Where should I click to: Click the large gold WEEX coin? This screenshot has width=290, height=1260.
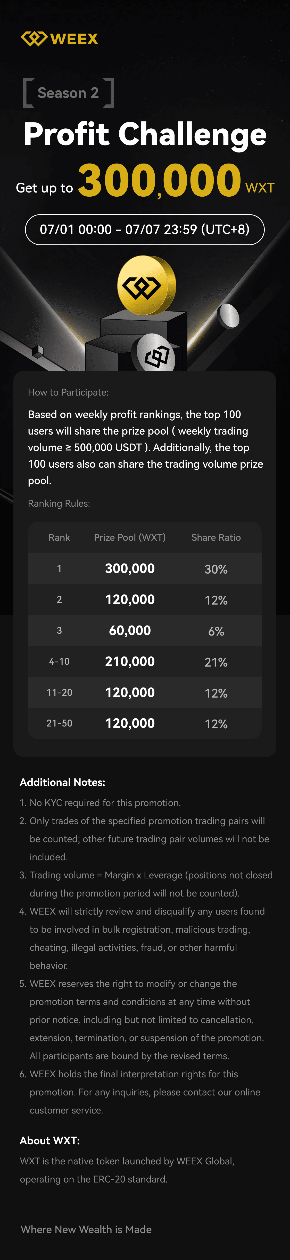pyautogui.click(x=146, y=285)
